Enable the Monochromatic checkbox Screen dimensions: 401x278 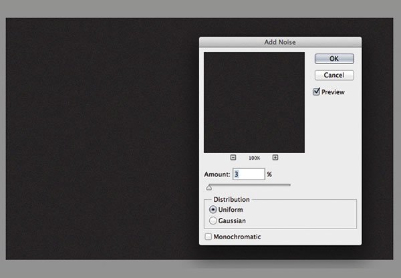[209, 237]
